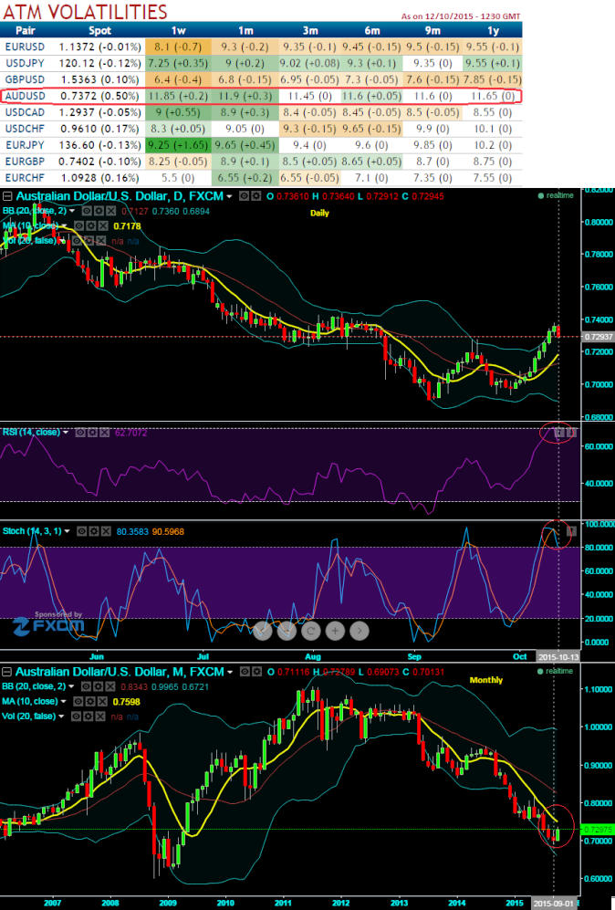Viewport: 615px width, 910px height.
Task: Open settings gear of monthly chart title
Action: [x=256, y=671]
